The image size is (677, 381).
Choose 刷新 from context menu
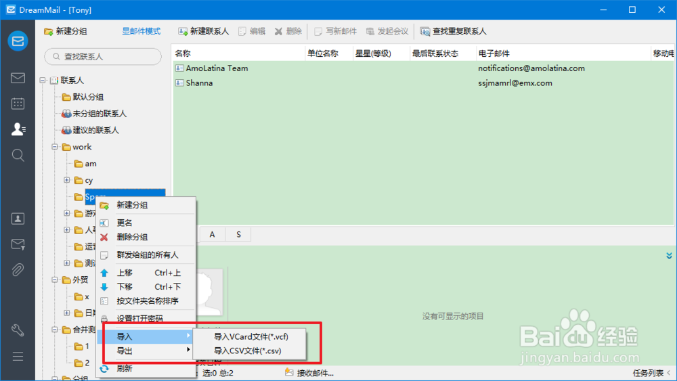click(x=146, y=369)
